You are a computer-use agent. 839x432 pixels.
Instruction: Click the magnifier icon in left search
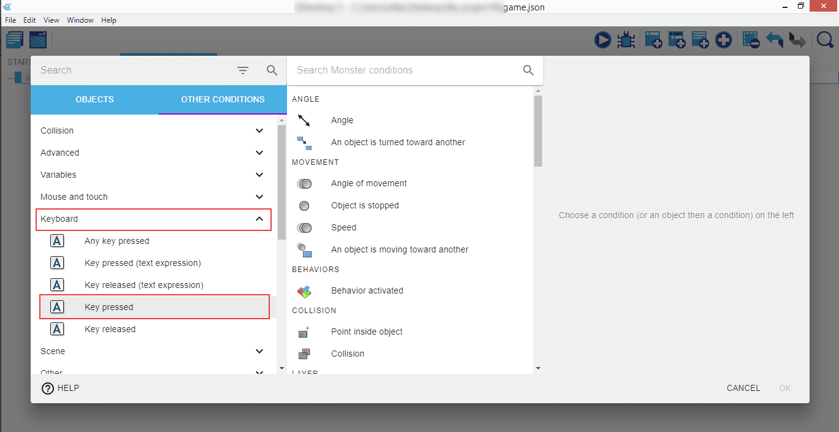tap(272, 70)
